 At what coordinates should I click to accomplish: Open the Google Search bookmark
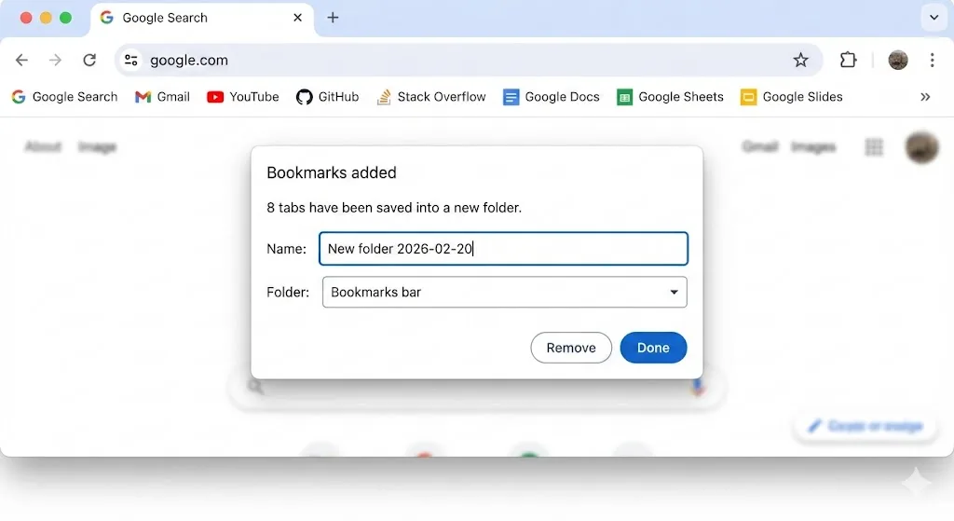point(64,97)
